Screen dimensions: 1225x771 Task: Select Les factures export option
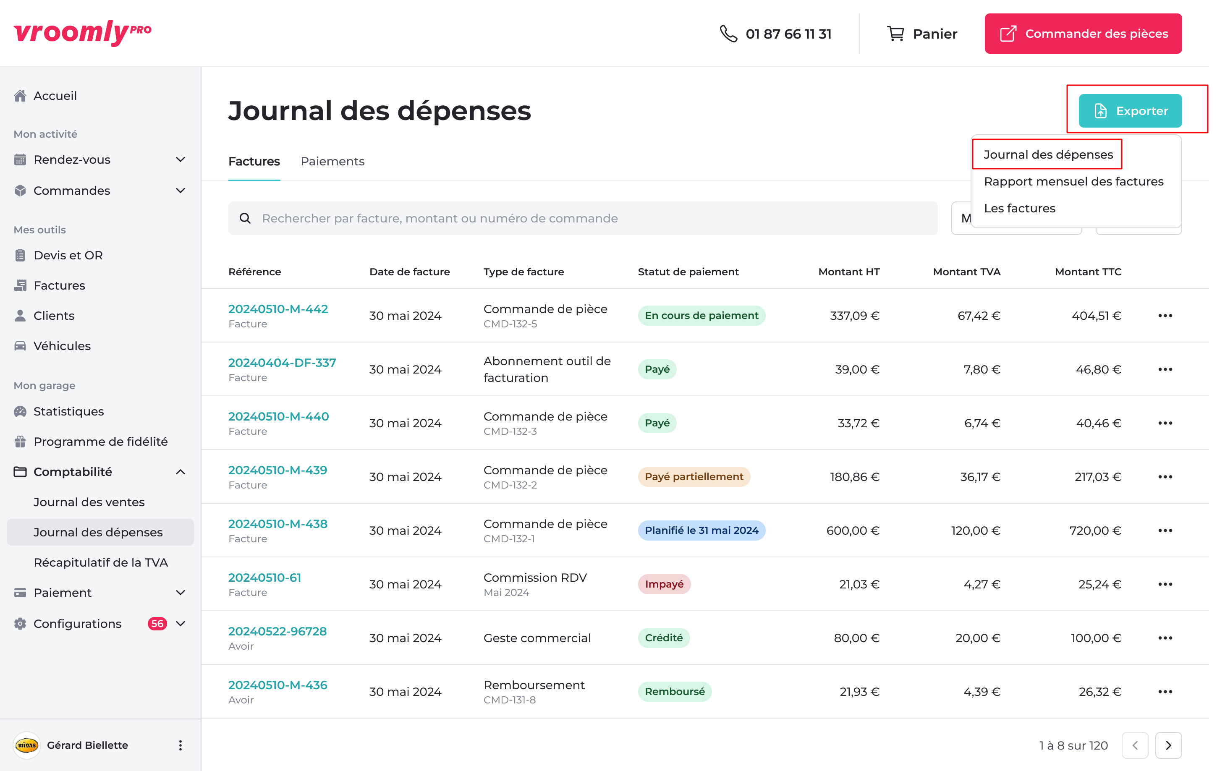click(1019, 208)
